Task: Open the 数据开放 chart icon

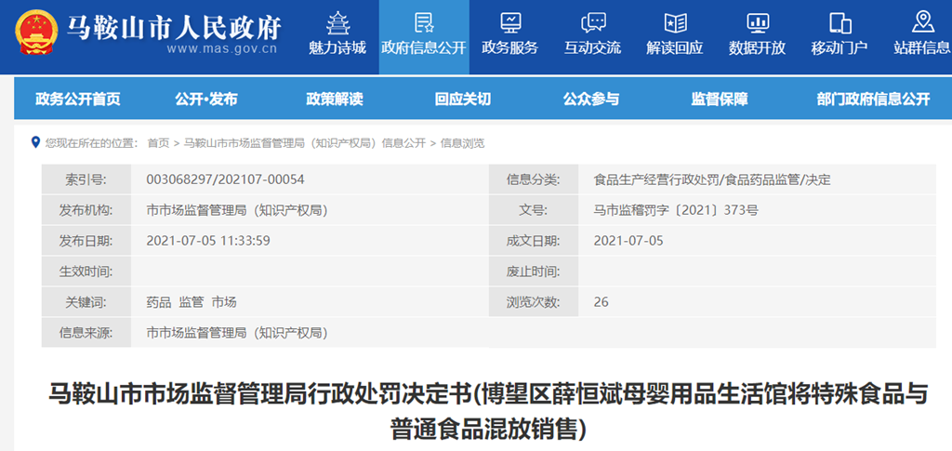Action: pos(757,22)
